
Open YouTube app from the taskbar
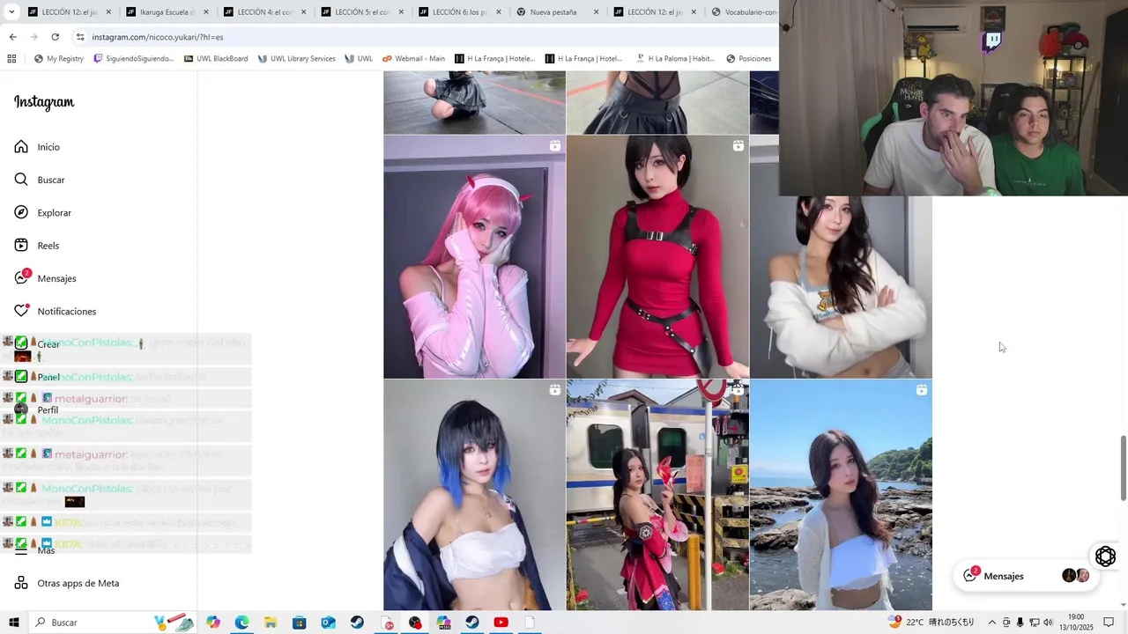click(x=501, y=623)
